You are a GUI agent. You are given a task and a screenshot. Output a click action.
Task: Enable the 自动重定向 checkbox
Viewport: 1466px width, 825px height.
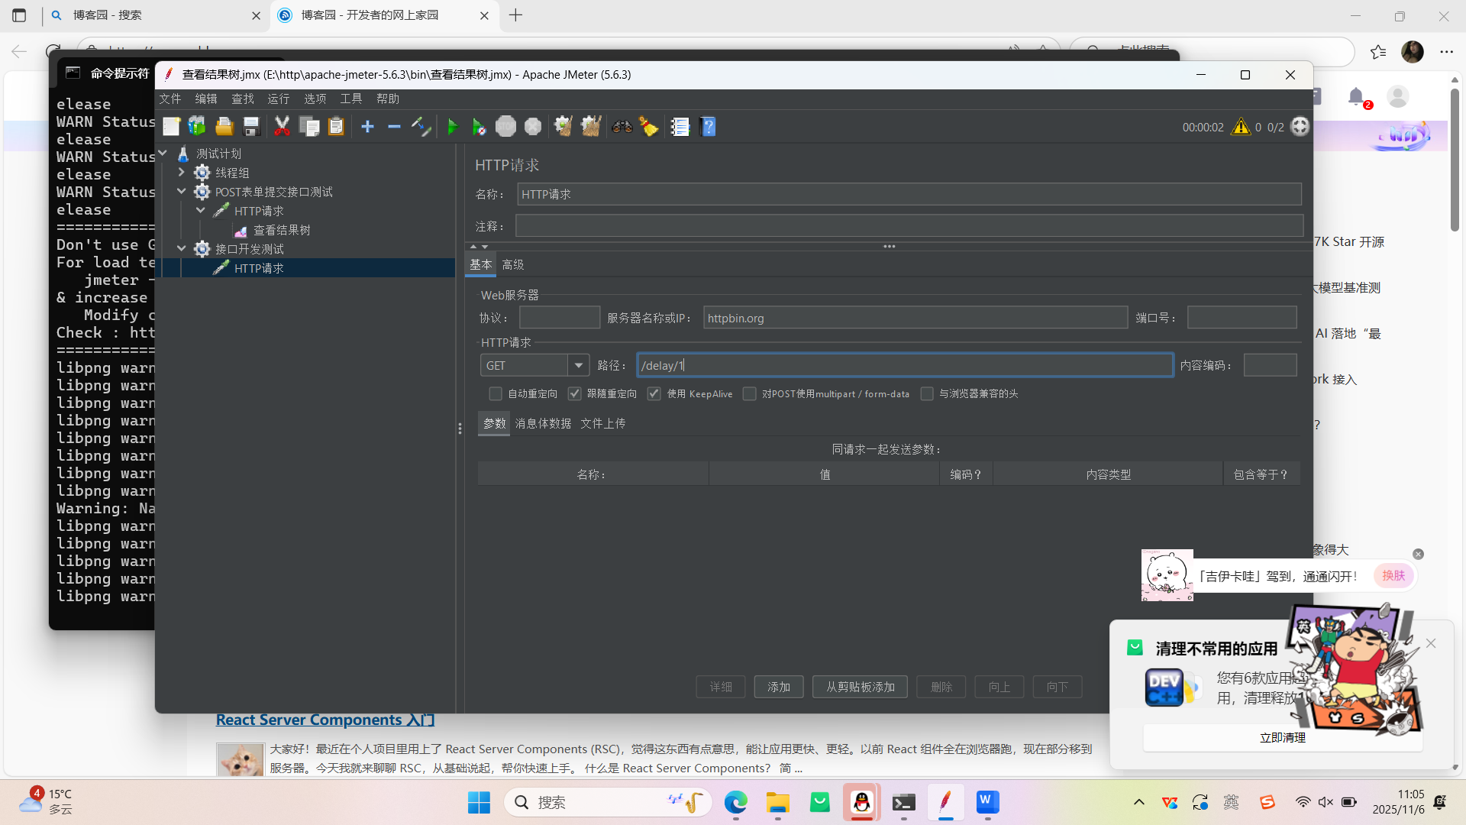click(496, 394)
